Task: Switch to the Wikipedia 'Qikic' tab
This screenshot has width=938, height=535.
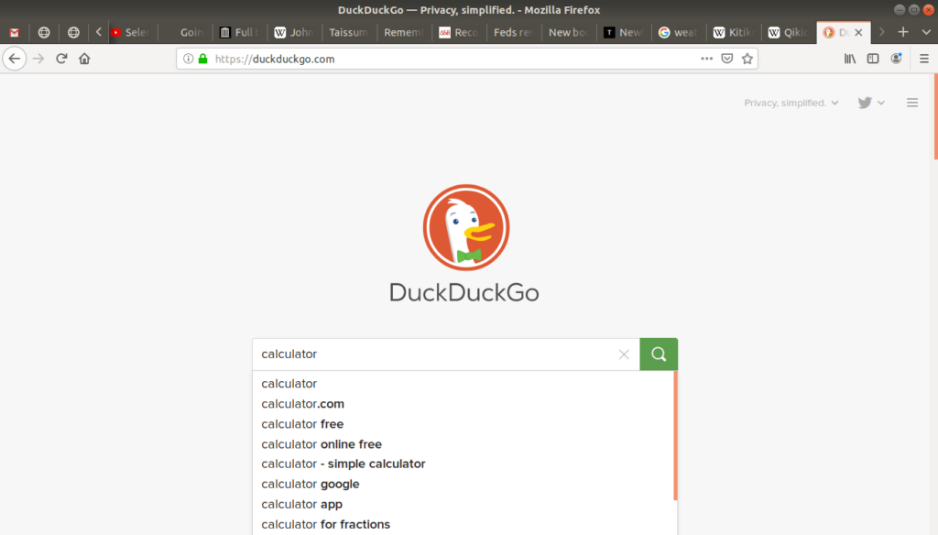Action: (x=789, y=32)
